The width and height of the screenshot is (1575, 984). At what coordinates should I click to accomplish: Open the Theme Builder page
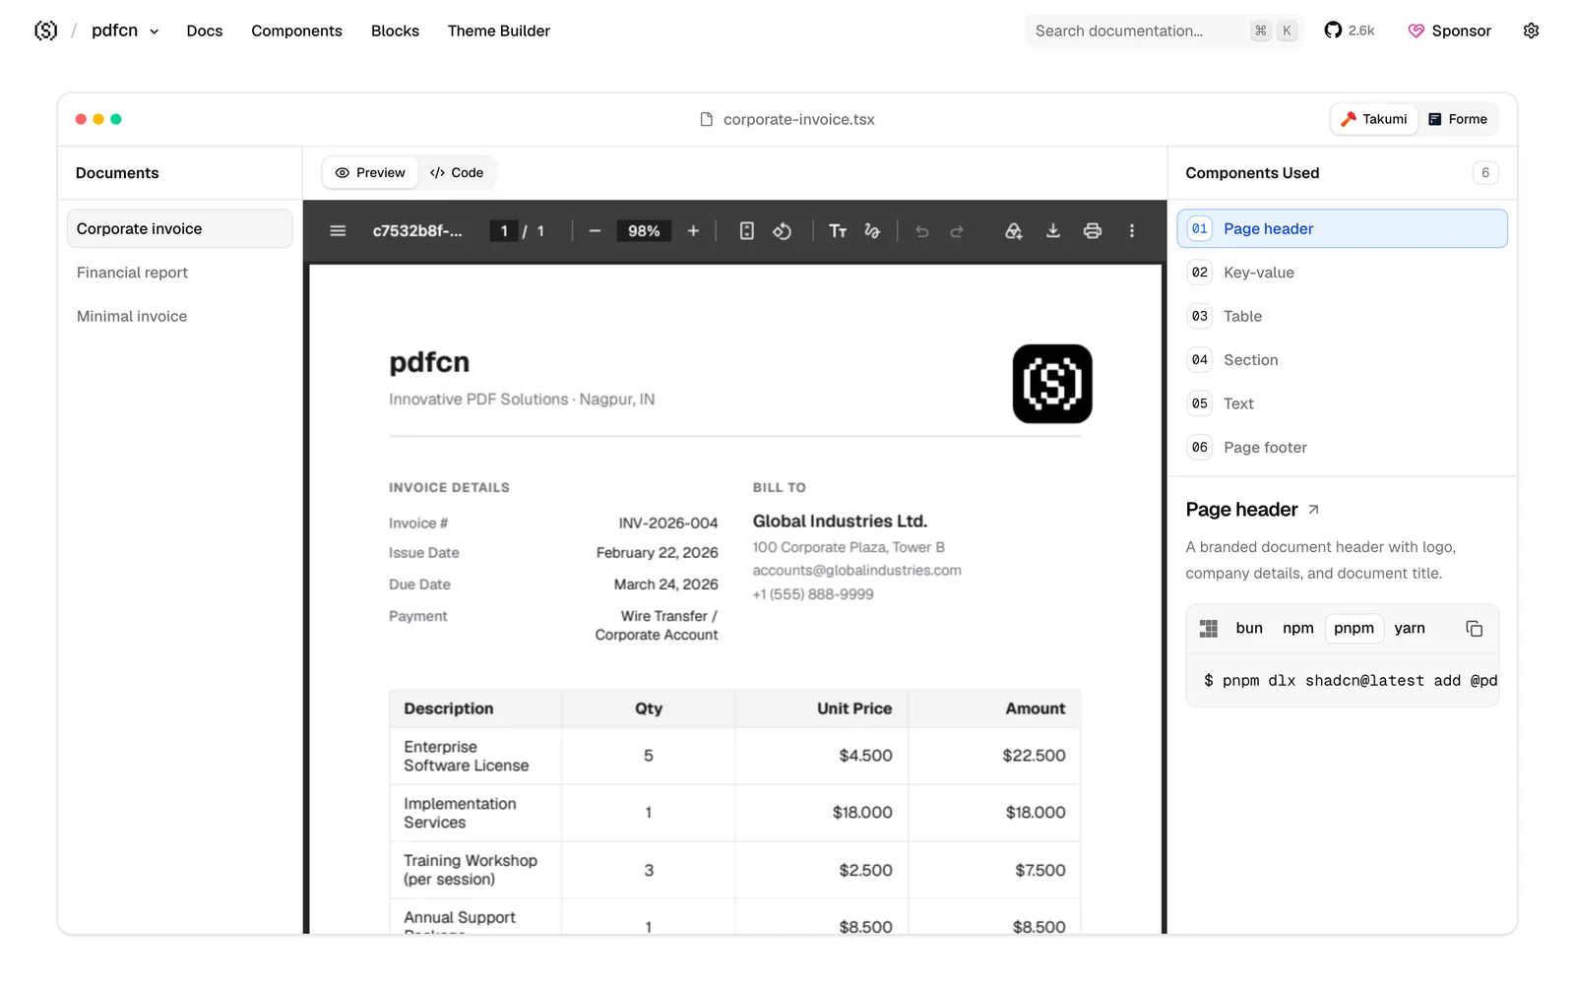499,31
